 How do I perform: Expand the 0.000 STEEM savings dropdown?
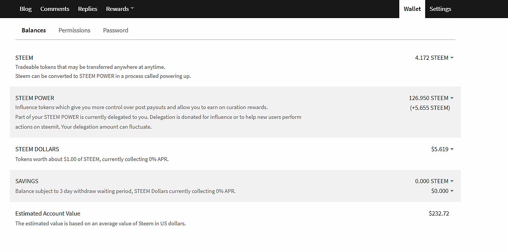pyautogui.click(x=434, y=181)
